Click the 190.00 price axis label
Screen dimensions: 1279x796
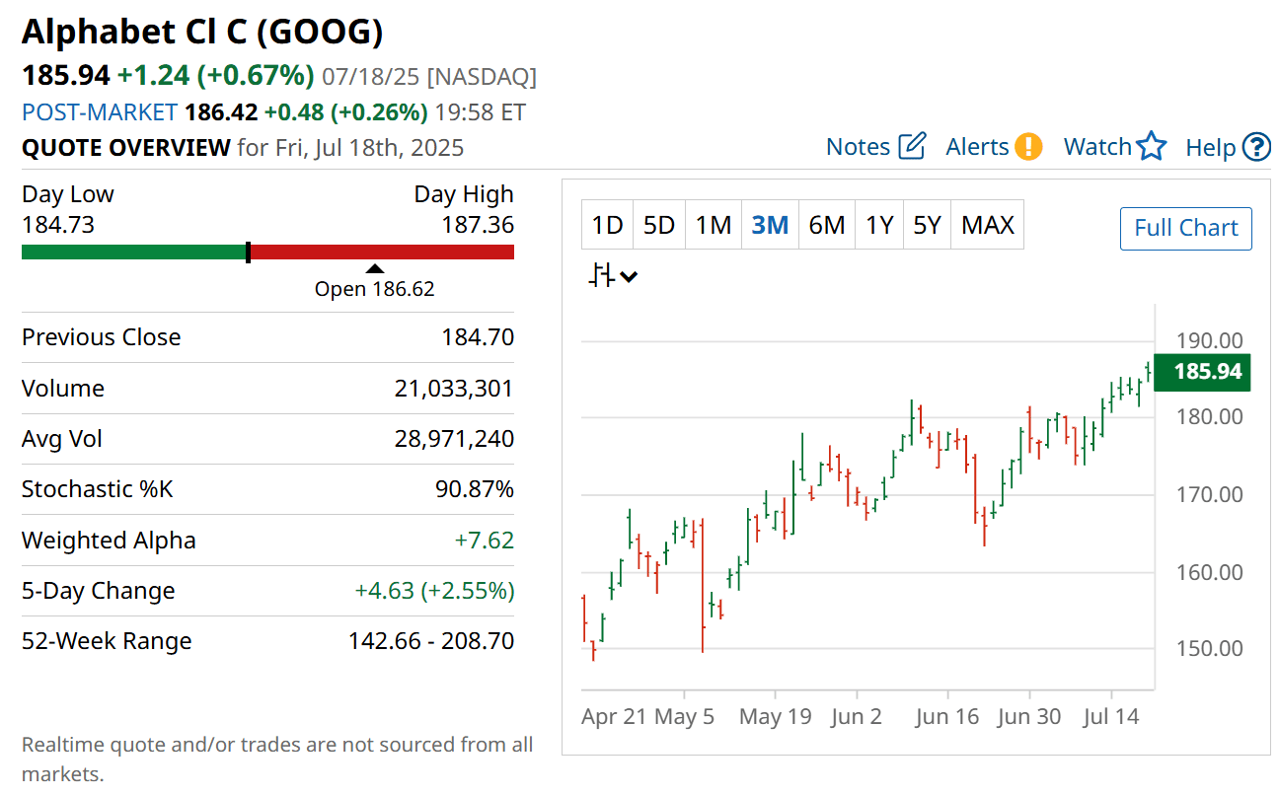point(1210,340)
